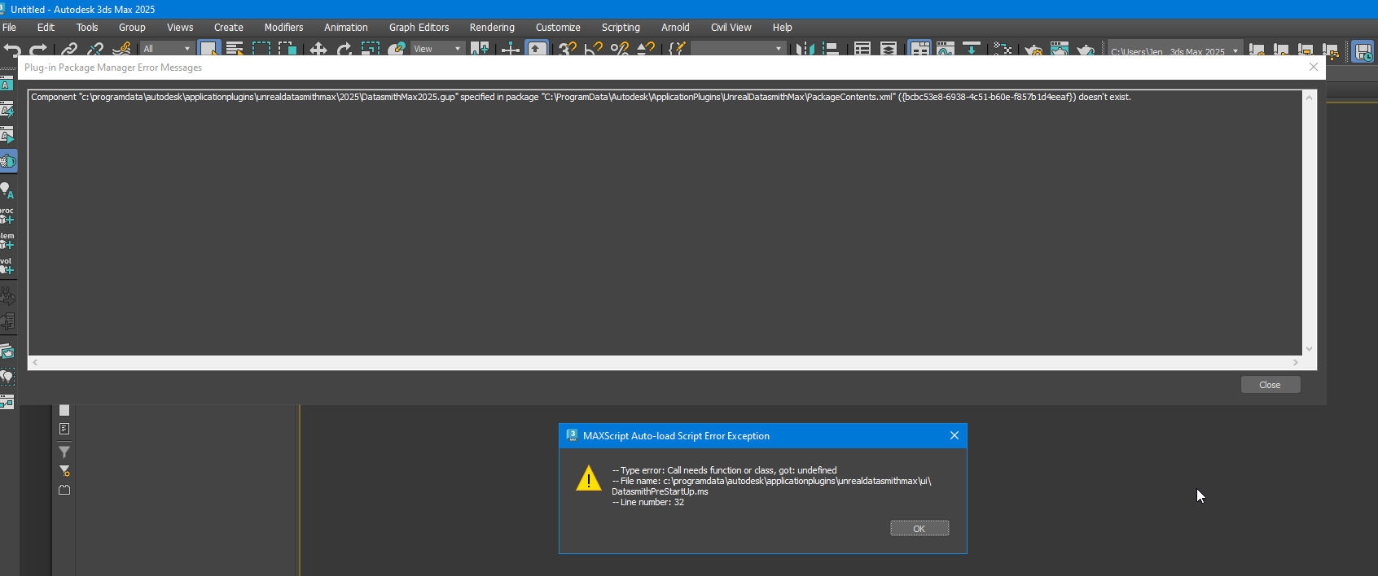This screenshot has height=576, width=1378.
Task: Close Plug-in Package Manager window with X
Action: point(1313,67)
